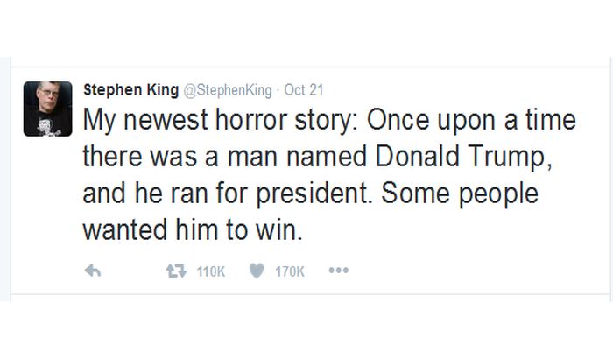View the 170K likes count
The height and width of the screenshot is (359, 613).
pos(290,272)
